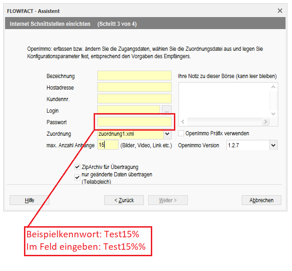This screenshot has width=292, height=271.
Task: Click the max. Anzahl Anhänge field
Action: pyautogui.click(x=107, y=145)
